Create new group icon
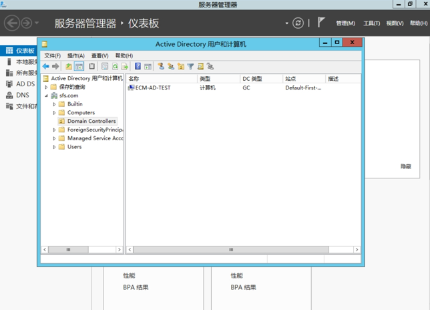This screenshot has height=310, width=430. [x=171, y=66]
